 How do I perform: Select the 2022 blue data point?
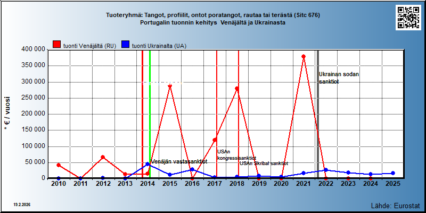(326, 170)
